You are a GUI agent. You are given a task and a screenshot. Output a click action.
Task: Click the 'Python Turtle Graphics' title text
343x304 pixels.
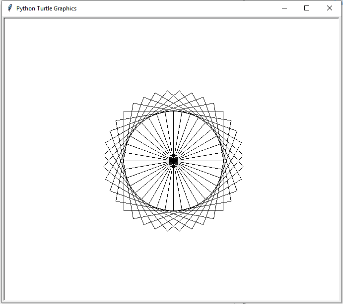pos(46,8)
